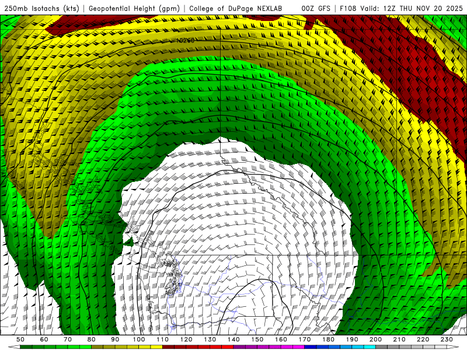Click the '150' value on the legend scale
The width and height of the screenshot is (467, 350).
[x=257, y=339]
